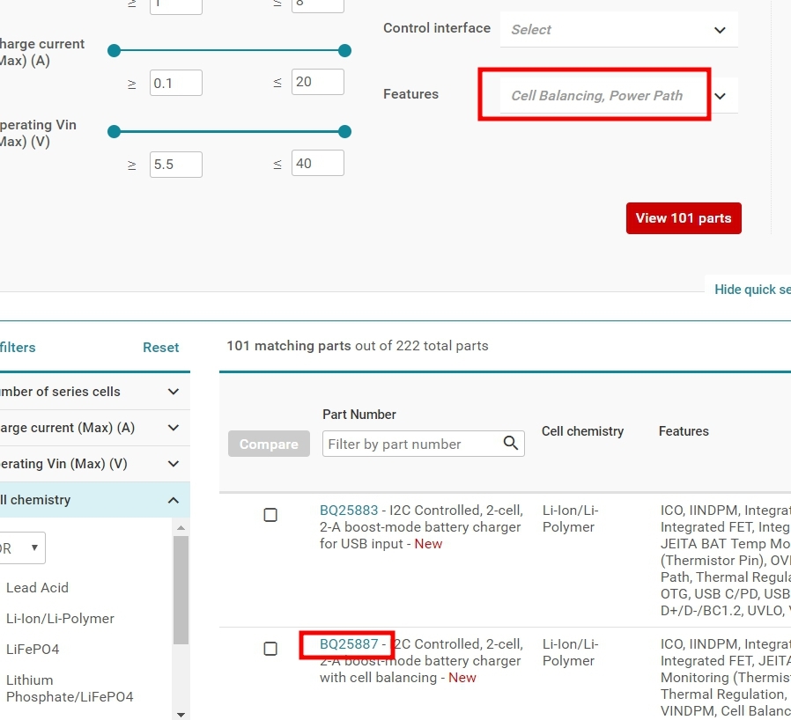The image size is (791, 720).
Task: Tick the checkbox for BQ25883 row
Action: [x=270, y=515]
